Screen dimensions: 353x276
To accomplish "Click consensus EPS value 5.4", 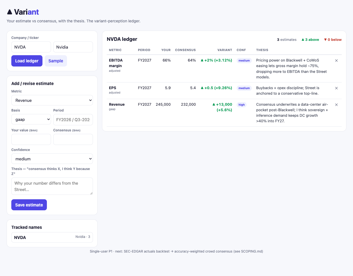I will (193, 88).
